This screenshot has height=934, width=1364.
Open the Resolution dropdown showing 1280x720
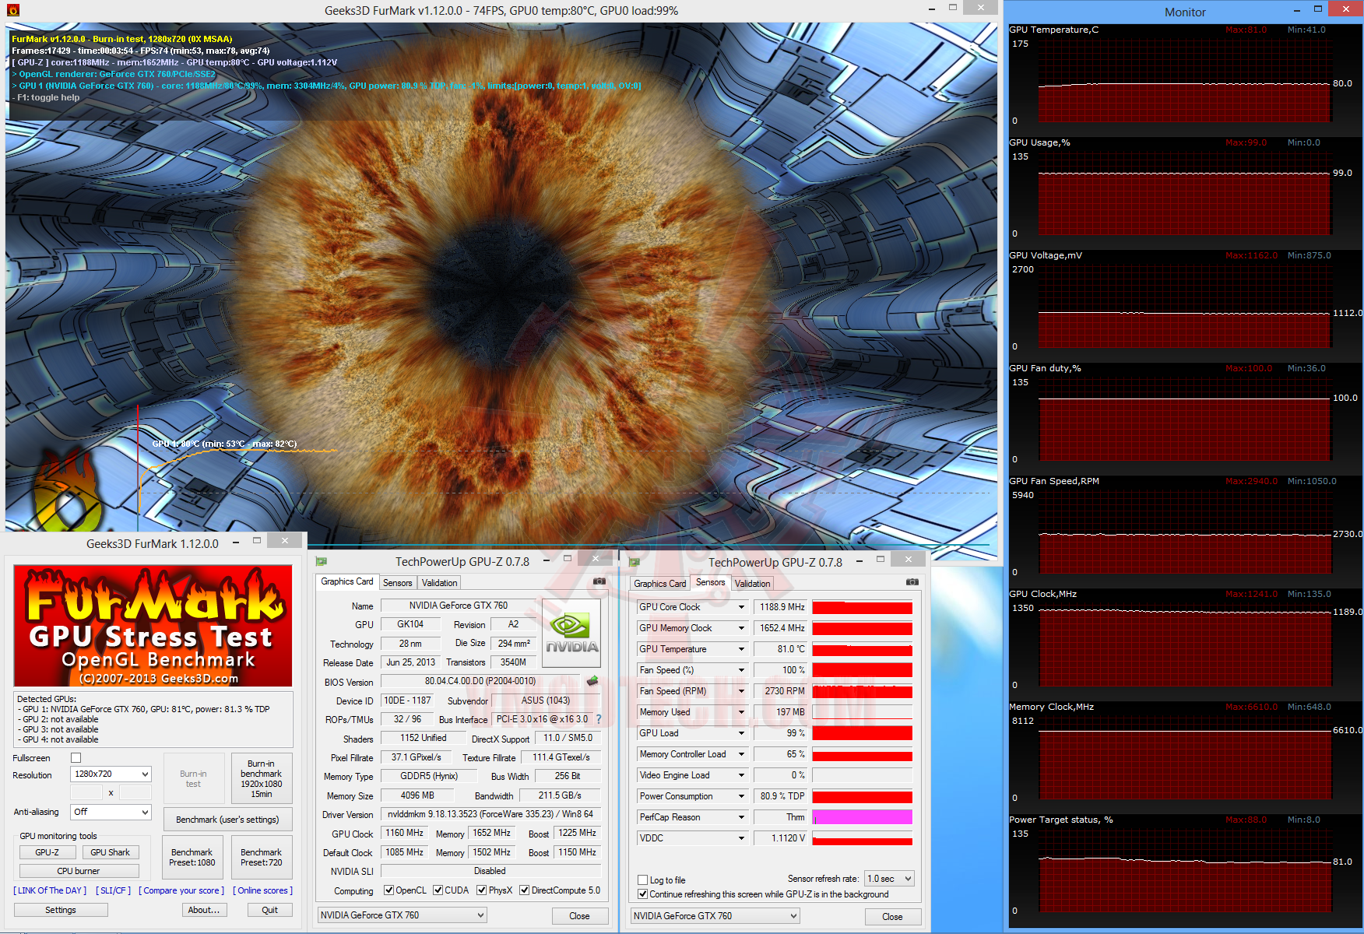click(x=111, y=774)
